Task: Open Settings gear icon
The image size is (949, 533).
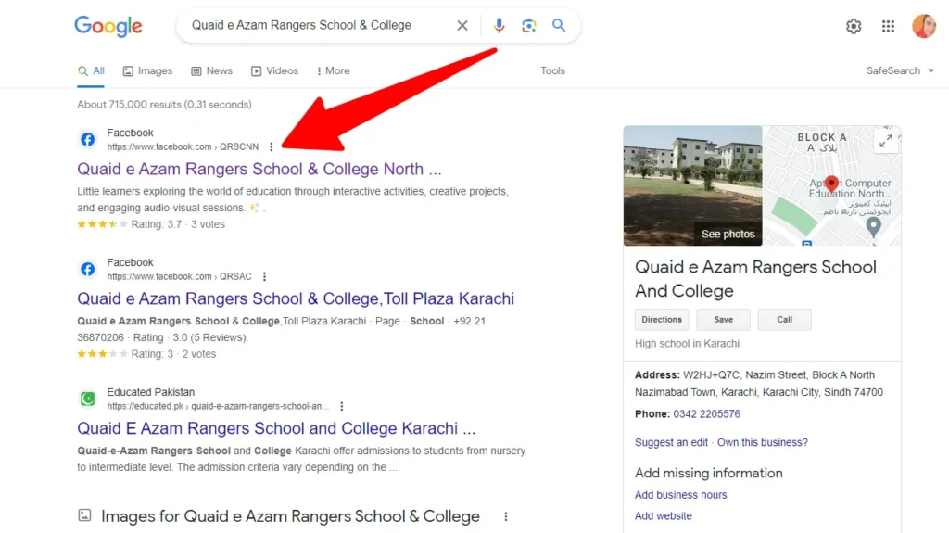Action: (854, 26)
